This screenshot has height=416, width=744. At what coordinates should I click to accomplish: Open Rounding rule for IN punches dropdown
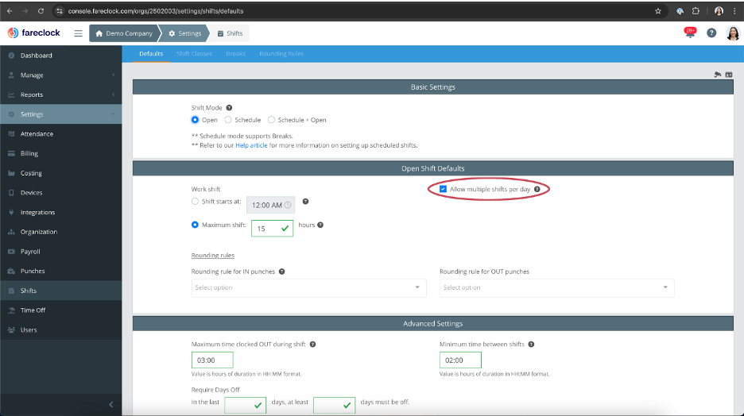[309, 288]
